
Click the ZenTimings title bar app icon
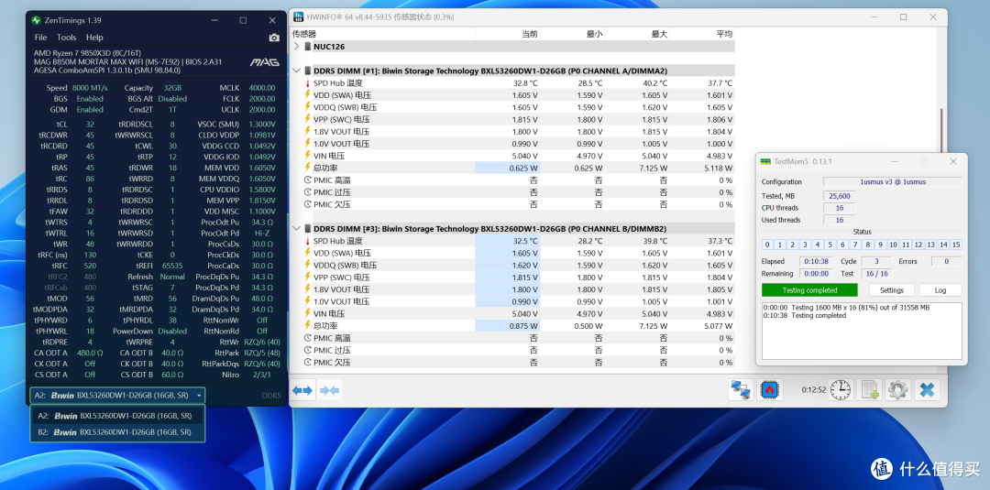pyautogui.click(x=36, y=20)
